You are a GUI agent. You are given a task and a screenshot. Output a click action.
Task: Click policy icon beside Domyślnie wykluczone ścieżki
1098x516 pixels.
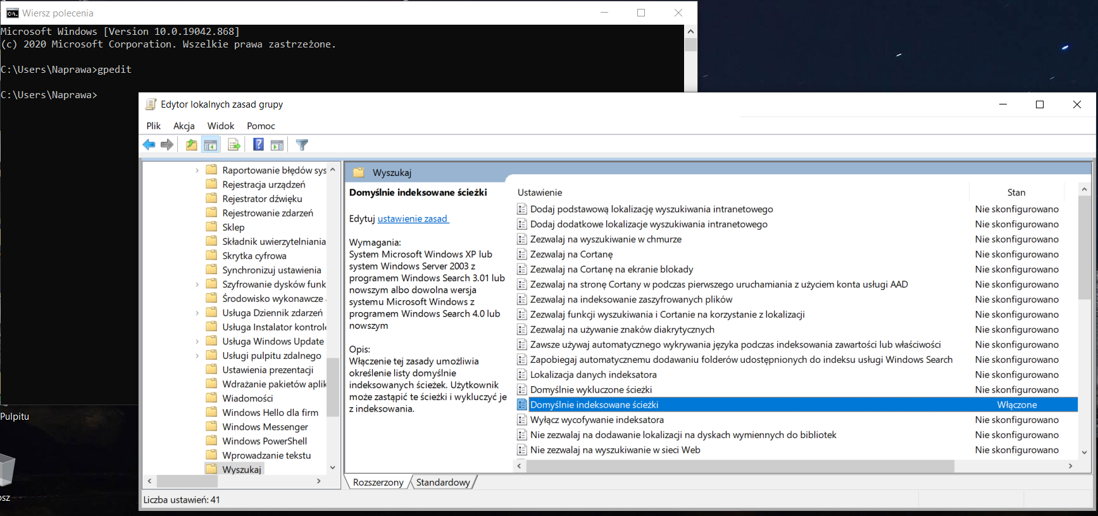click(522, 390)
